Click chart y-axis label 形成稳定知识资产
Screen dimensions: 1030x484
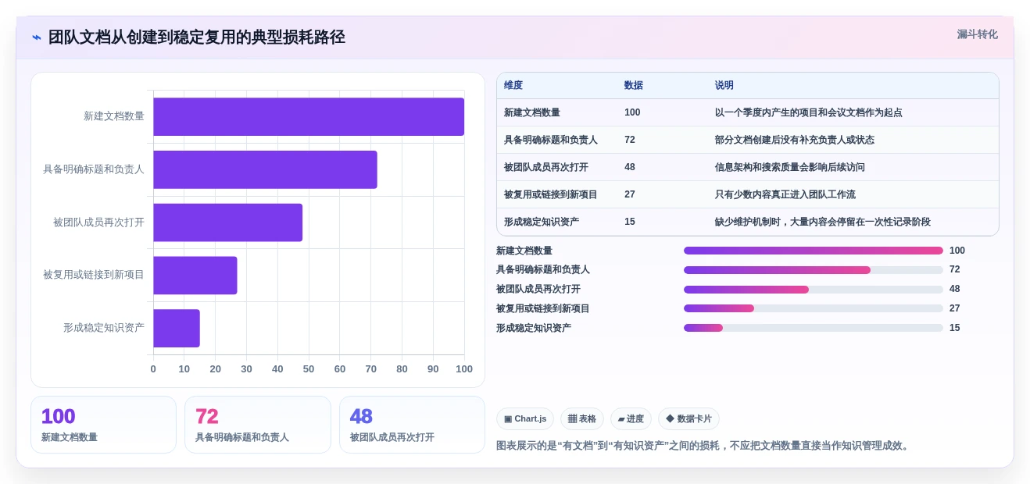(104, 328)
